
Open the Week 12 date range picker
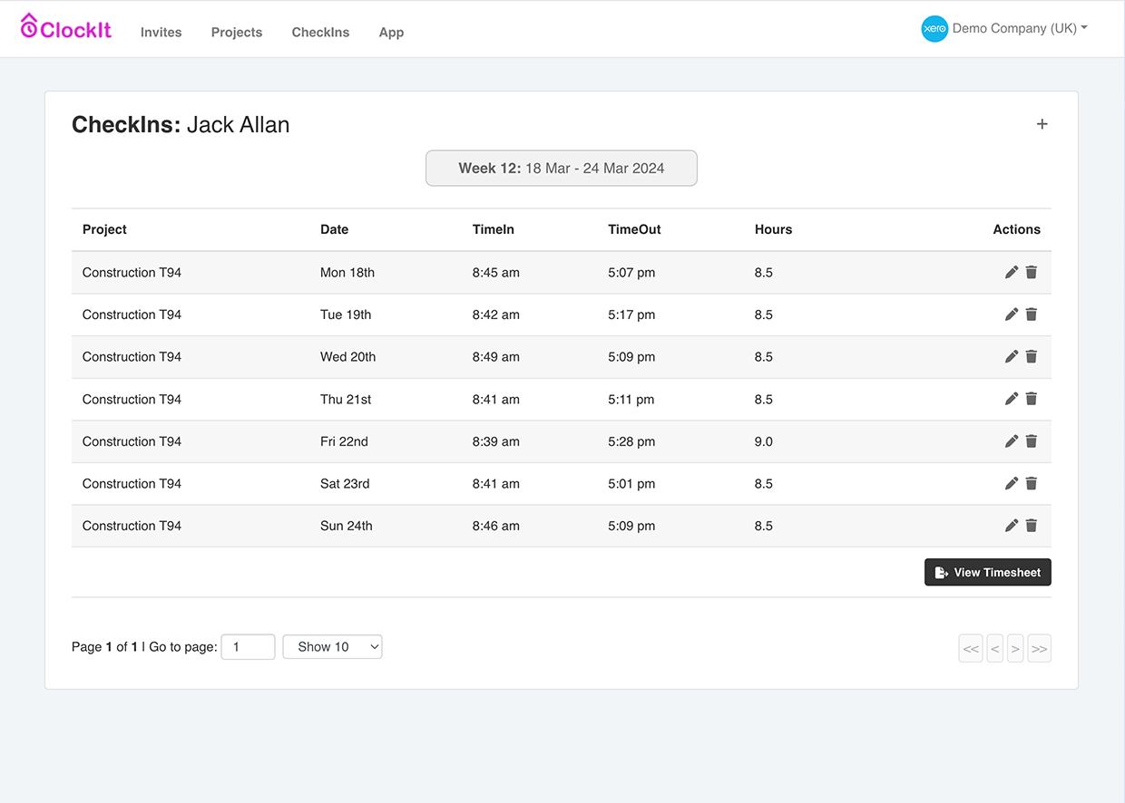coord(562,169)
